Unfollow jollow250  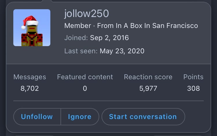tap(37, 117)
